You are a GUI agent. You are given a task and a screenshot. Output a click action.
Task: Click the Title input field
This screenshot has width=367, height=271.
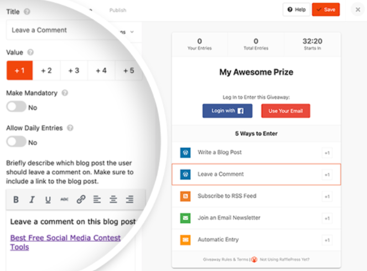point(61,30)
